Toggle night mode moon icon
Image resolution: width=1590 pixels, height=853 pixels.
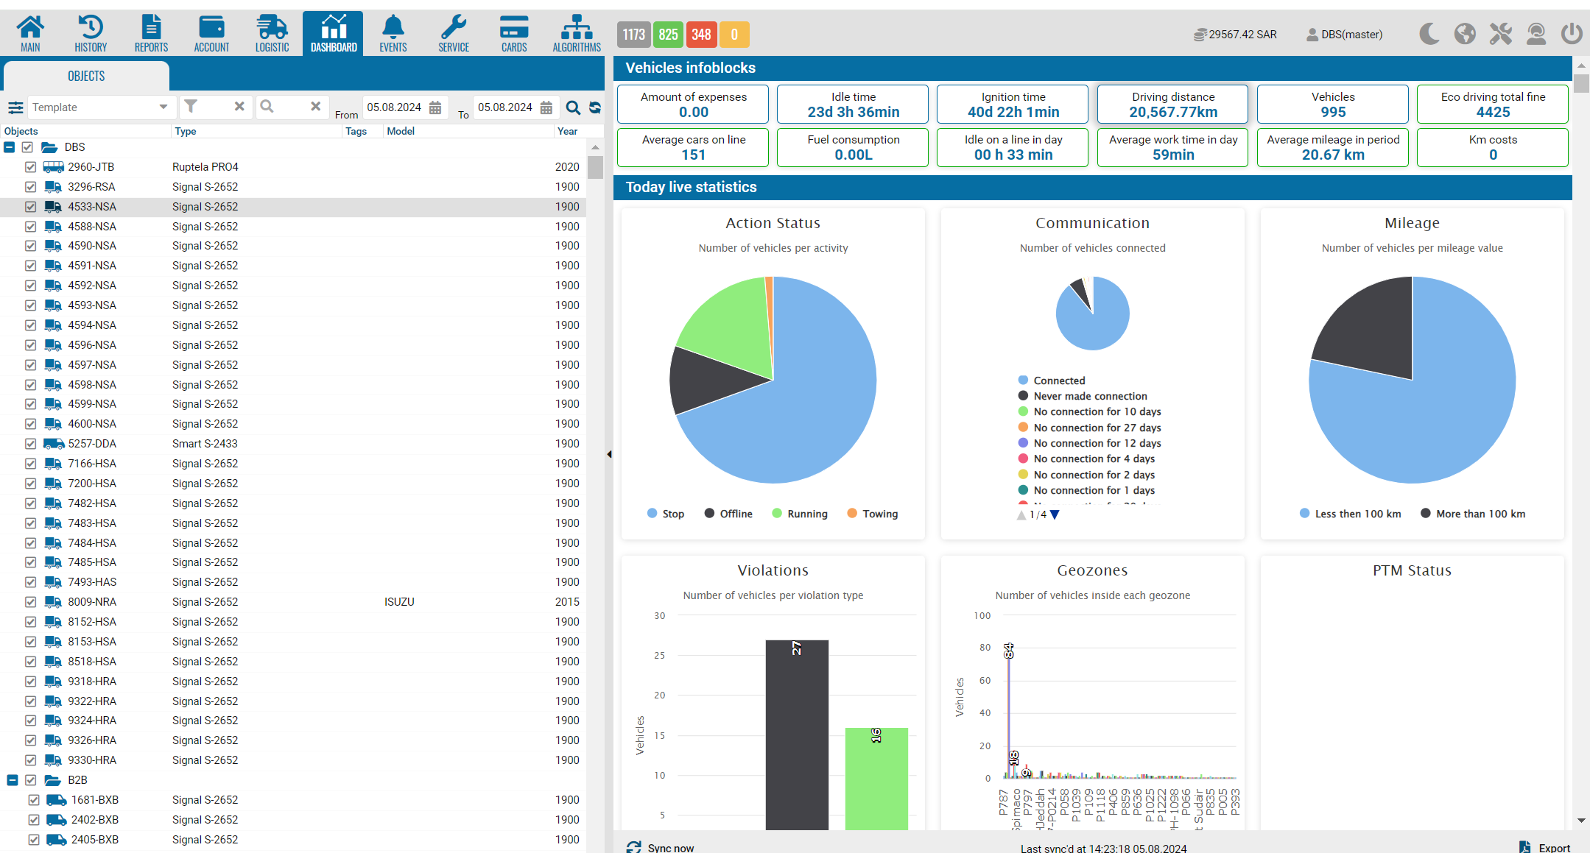coord(1429,34)
